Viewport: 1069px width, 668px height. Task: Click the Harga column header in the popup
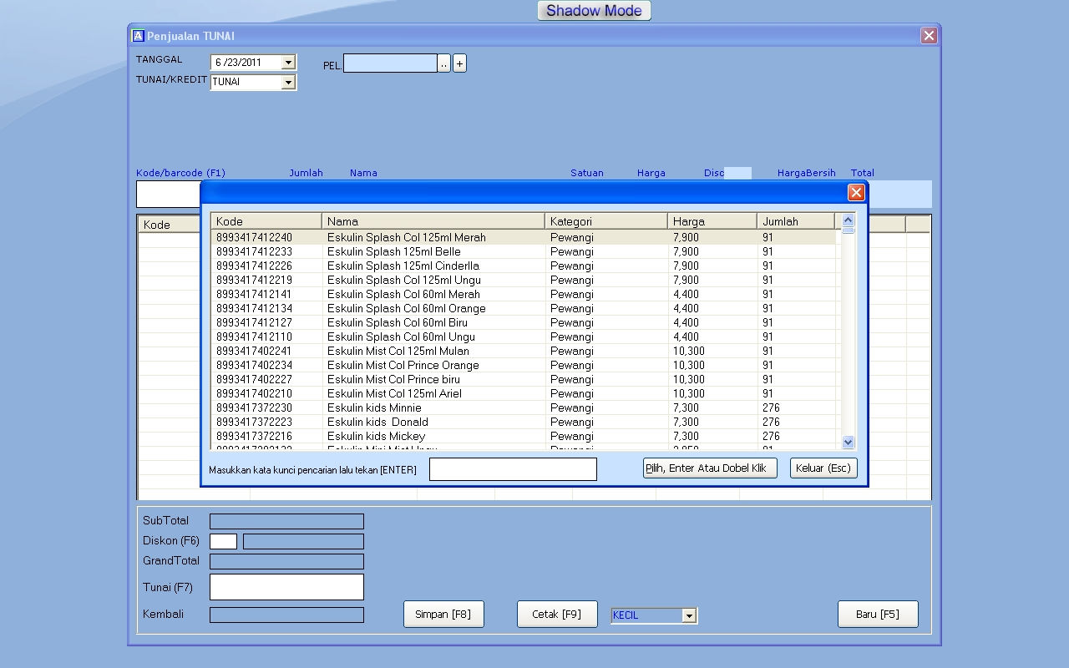point(712,221)
